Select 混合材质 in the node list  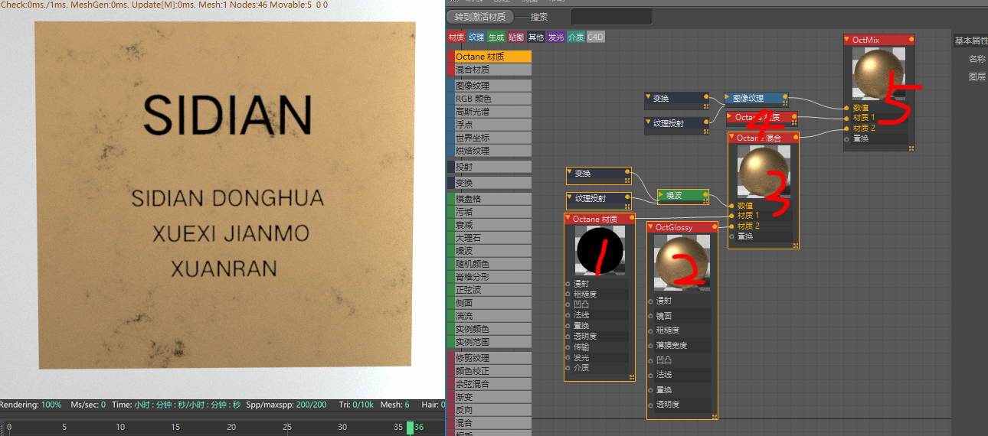[489, 70]
